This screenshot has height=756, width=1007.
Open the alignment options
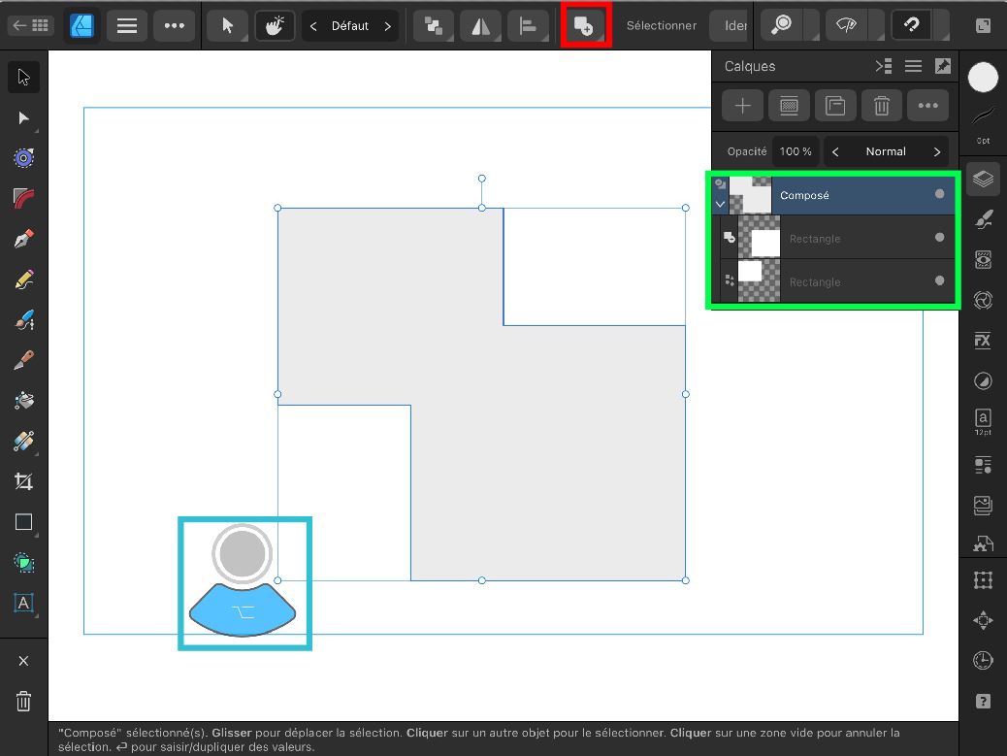pyautogui.click(x=528, y=26)
